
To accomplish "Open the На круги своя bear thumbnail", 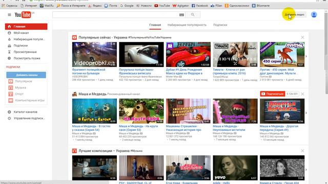I will 141,111.
